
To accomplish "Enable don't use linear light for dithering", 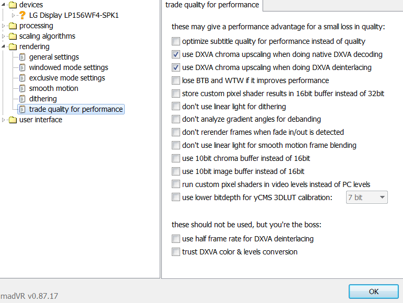I will tap(176, 106).
